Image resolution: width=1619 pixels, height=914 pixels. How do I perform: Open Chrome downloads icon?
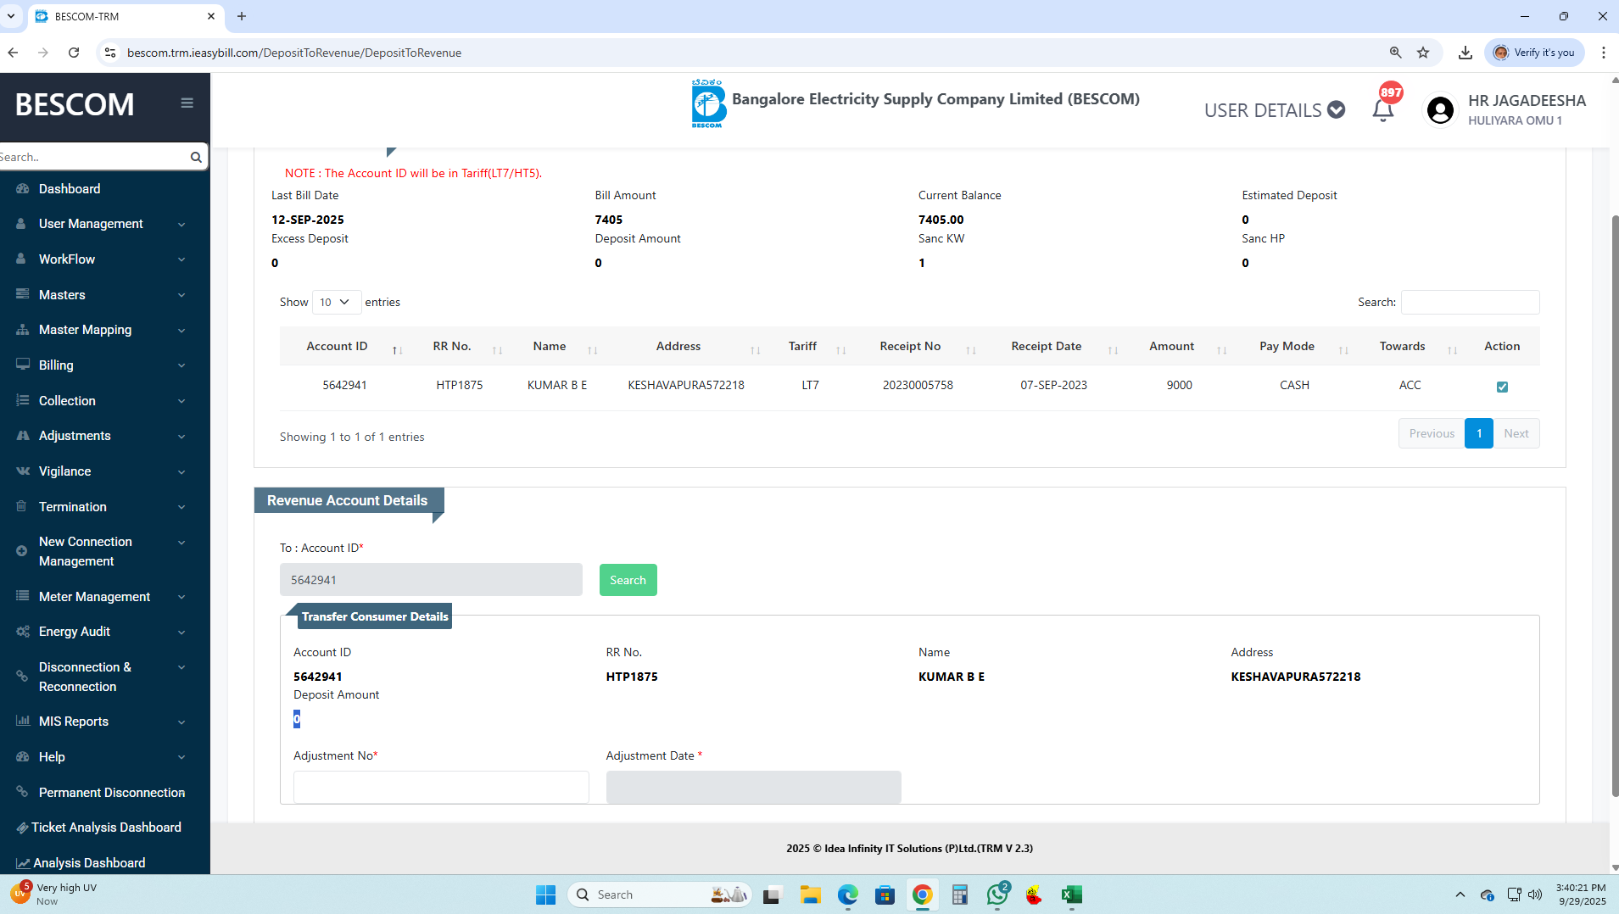pos(1465,53)
